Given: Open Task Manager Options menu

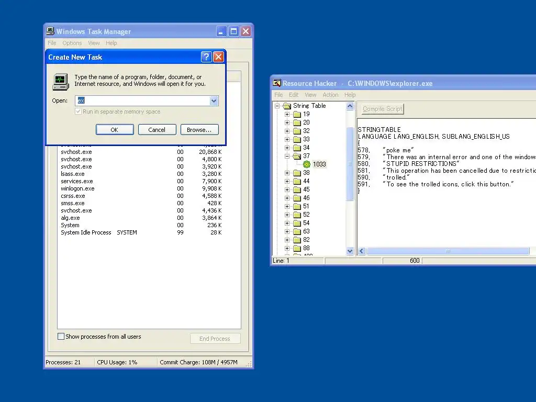Looking at the screenshot, I should pos(72,43).
